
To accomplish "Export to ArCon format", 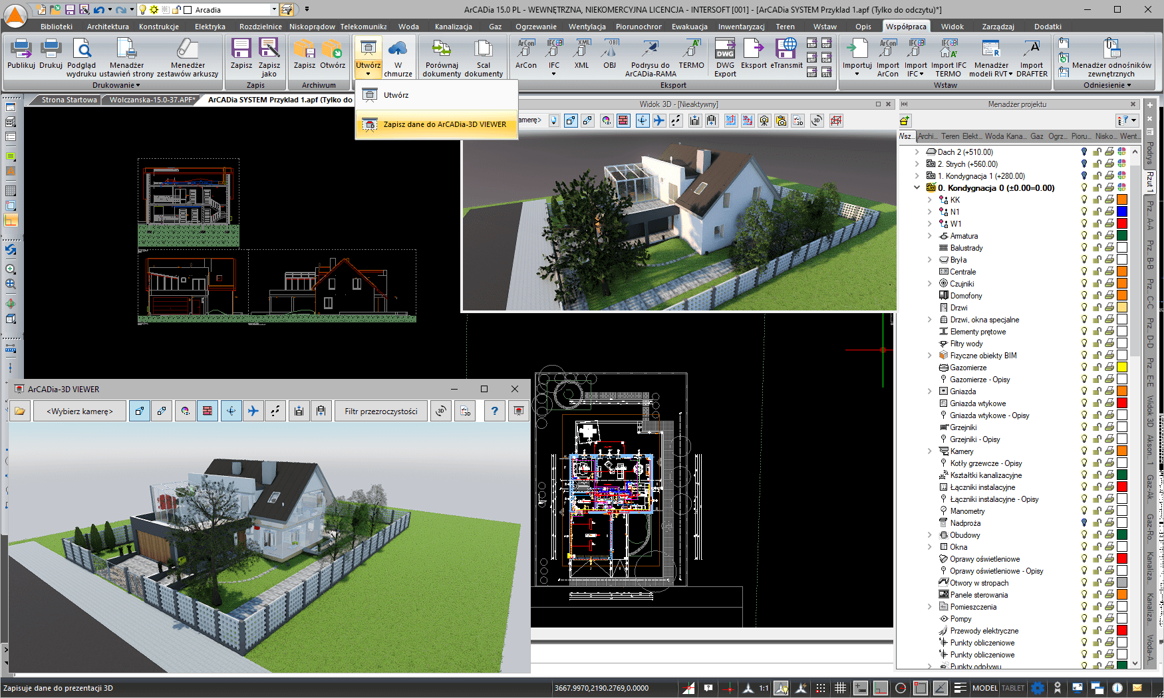I will click(526, 54).
